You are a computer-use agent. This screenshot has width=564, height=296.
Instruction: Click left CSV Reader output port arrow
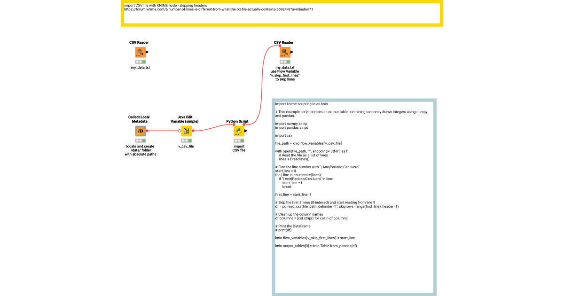148,52
